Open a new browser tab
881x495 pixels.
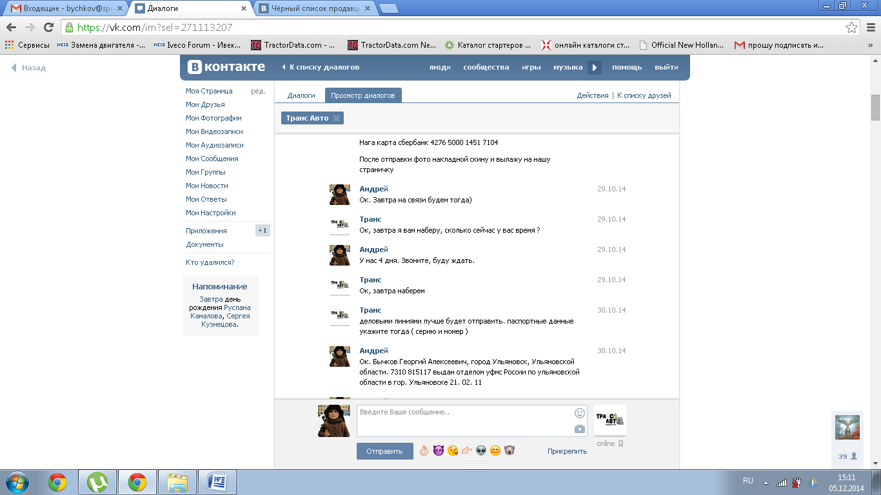388,9
